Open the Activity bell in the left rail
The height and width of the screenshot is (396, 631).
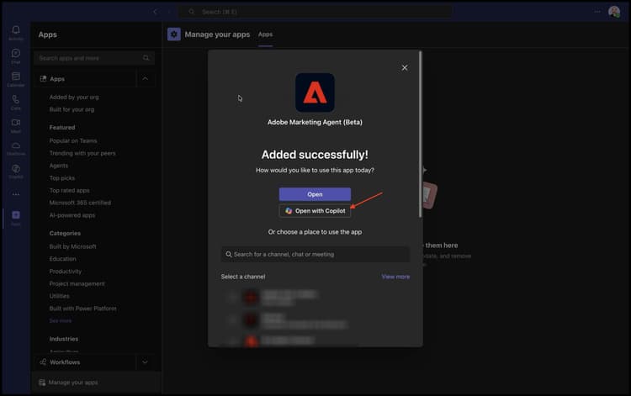pos(16,33)
